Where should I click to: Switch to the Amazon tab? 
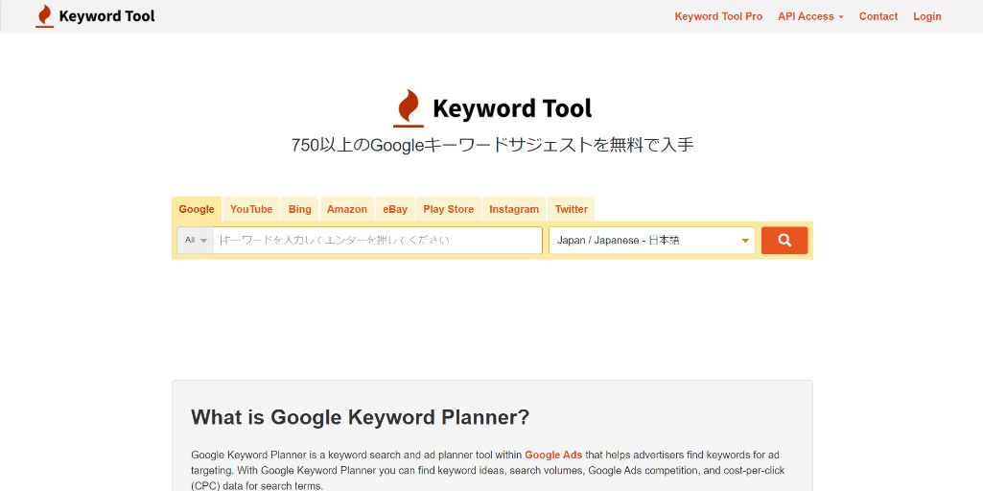pos(346,209)
